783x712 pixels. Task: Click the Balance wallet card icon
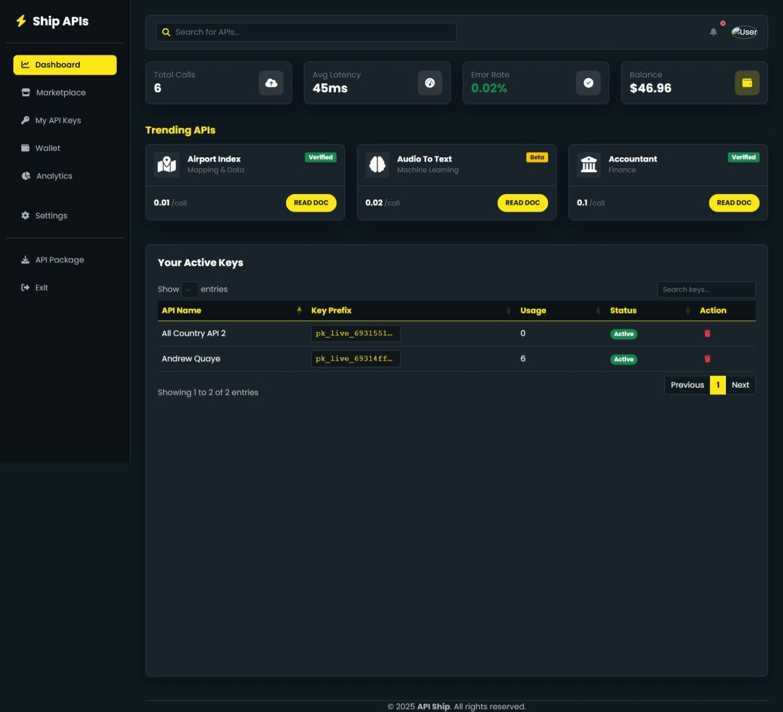coord(747,83)
